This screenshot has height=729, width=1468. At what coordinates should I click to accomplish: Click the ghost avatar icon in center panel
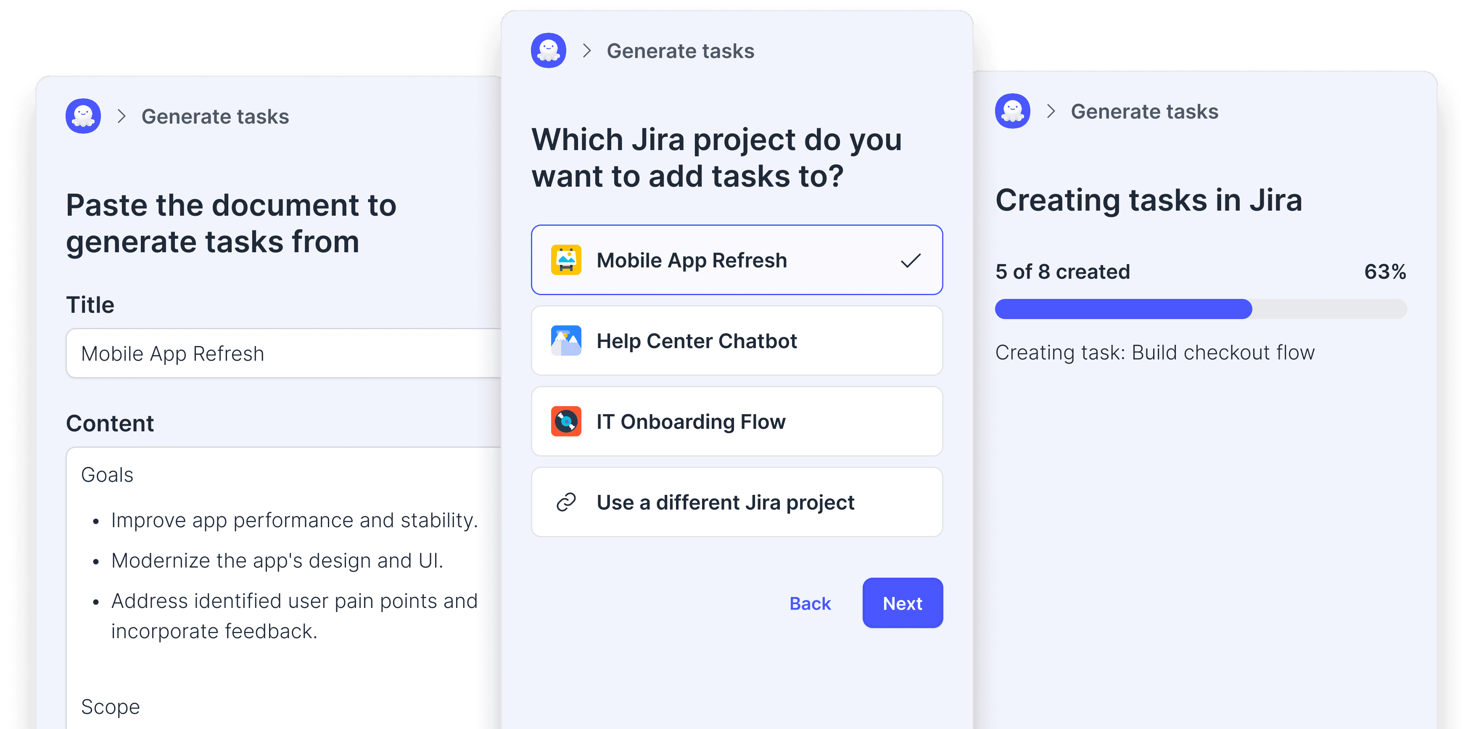pyautogui.click(x=548, y=51)
